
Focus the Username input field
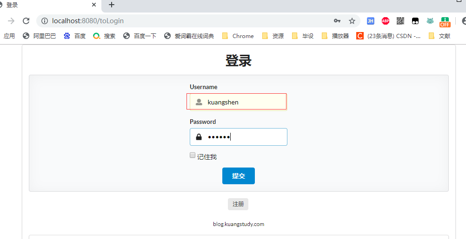244,102
